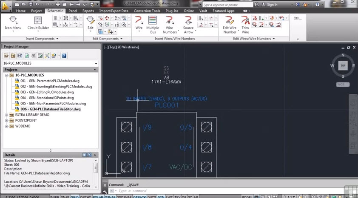Click the Delete Component icon

click(100, 18)
